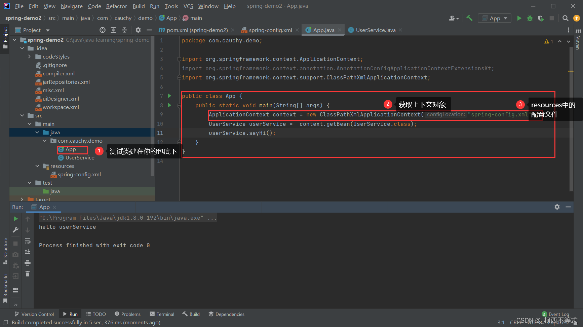Collapse all in Project panel
Viewport: 583px width, 327px height.
[124, 30]
